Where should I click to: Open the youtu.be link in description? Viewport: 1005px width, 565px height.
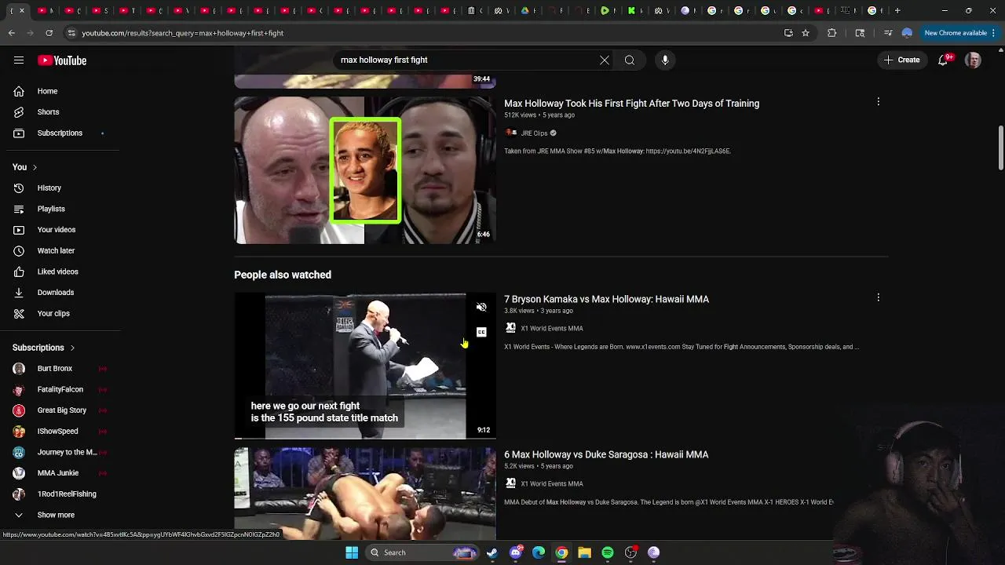[x=688, y=151]
